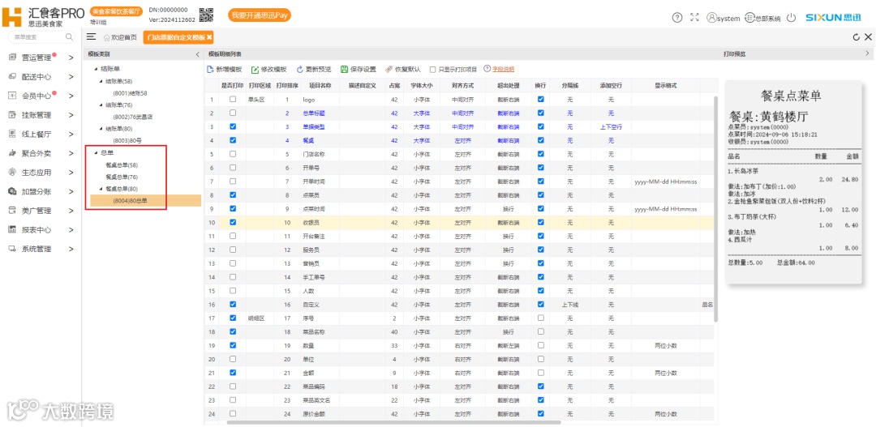Toggle sidebar with the hamburger menu icon
The height and width of the screenshot is (427, 876).
point(91,36)
